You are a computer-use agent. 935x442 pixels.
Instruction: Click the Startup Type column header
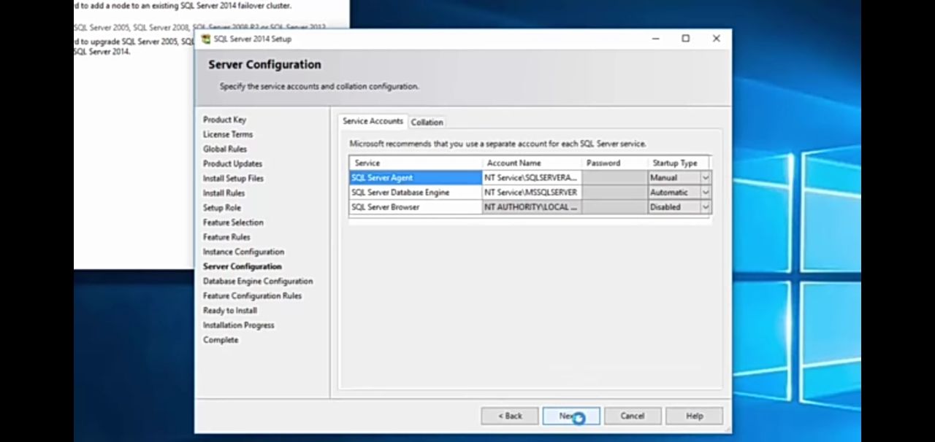click(678, 163)
